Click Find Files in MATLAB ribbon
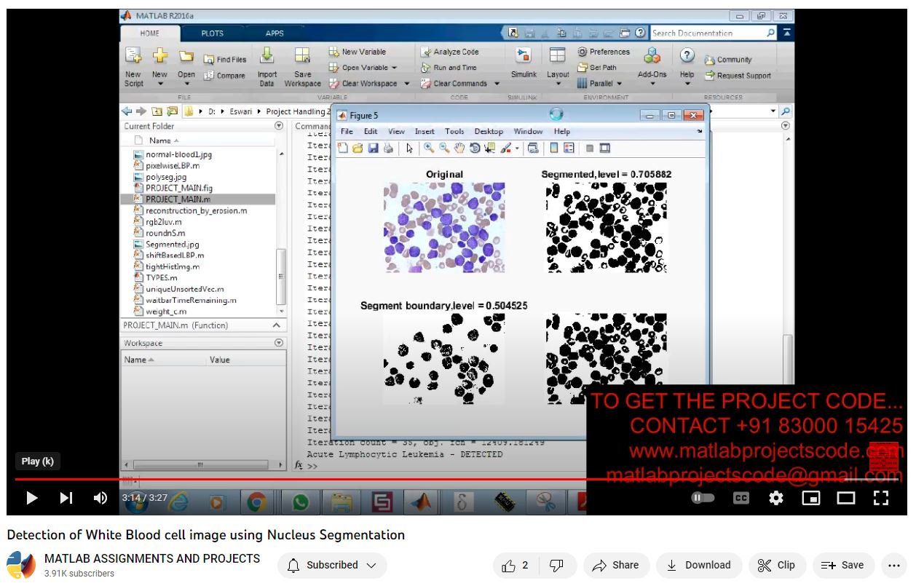Viewport: 916px width, 586px height. (x=225, y=60)
